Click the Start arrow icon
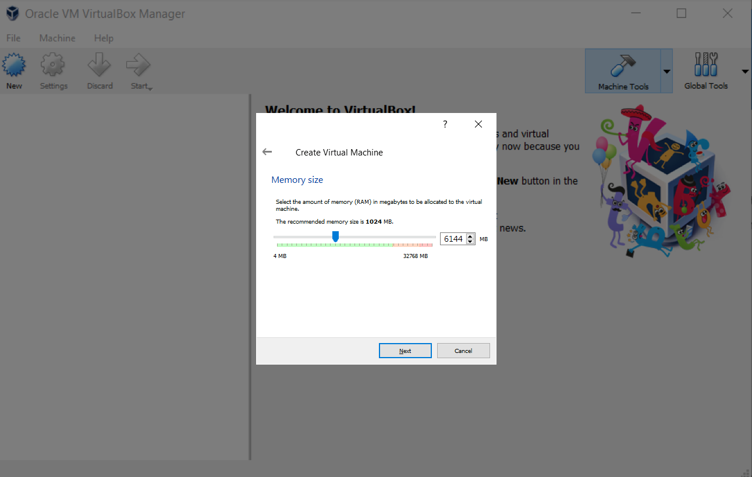 point(138,65)
